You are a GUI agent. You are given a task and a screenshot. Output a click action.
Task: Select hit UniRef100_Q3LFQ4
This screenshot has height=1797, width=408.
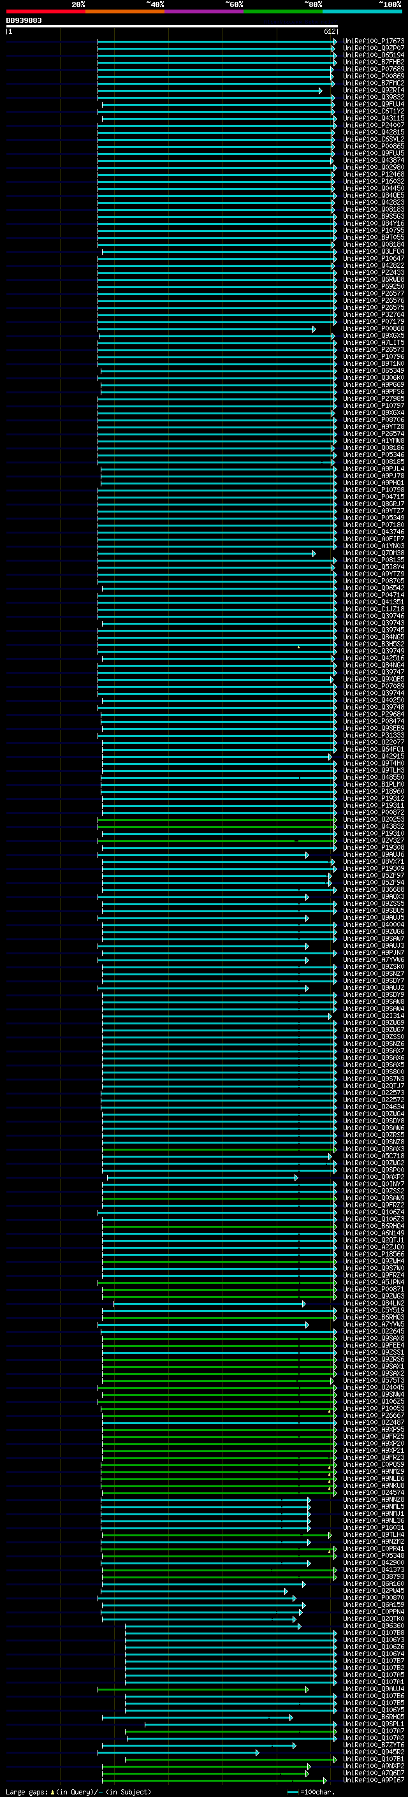pyautogui.click(x=373, y=251)
